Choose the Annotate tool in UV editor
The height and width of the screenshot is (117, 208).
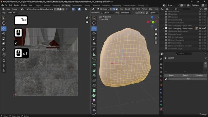[x=4, y=49]
